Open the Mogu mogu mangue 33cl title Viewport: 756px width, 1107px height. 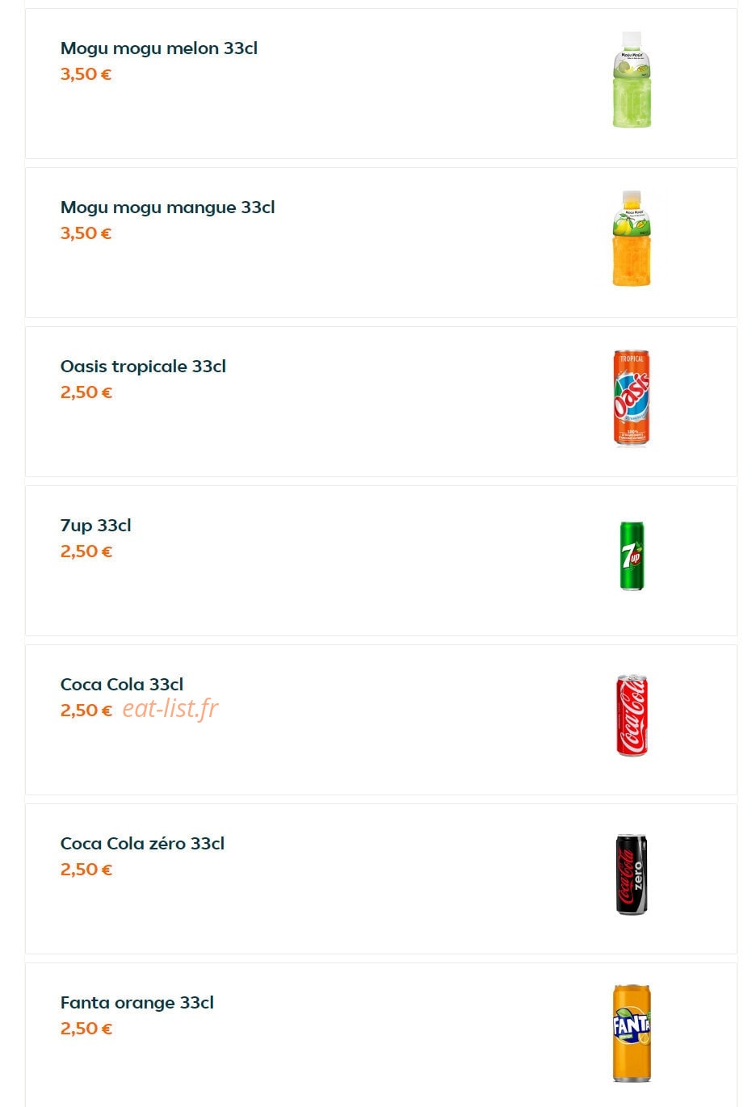pos(167,208)
